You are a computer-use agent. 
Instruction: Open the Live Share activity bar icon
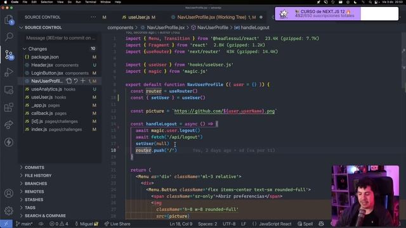tap(9, 125)
